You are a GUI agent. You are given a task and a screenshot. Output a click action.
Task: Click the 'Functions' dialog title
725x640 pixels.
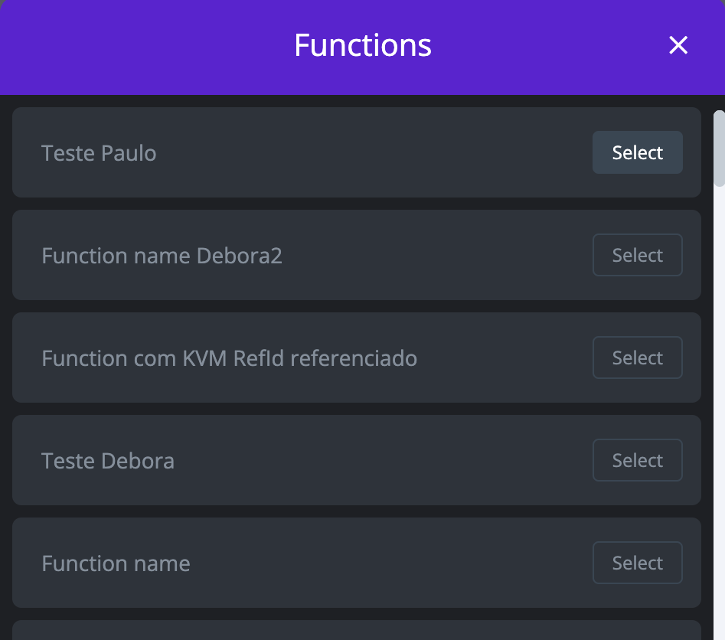pos(362,46)
